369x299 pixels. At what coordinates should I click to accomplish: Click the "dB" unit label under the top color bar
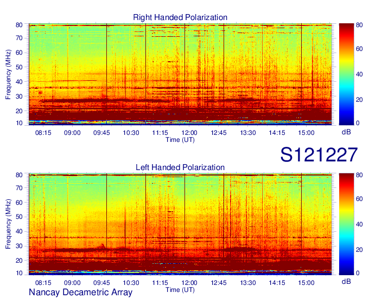click(x=346, y=132)
